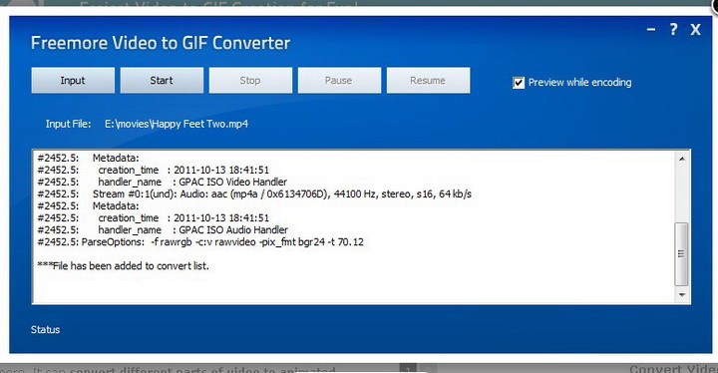The image size is (718, 373).
Task: Toggle Preview while encoding checkbox
Action: pyautogui.click(x=519, y=83)
